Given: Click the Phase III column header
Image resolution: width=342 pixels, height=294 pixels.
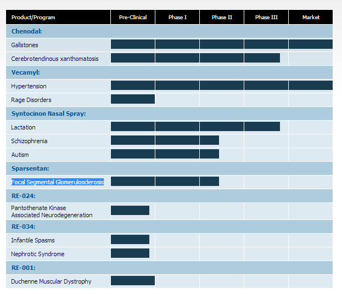Looking at the screenshot, I should pos(266,17).
